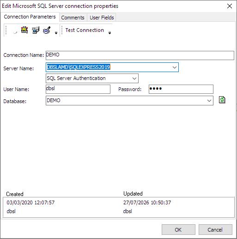The height and width of the screenshot is (239, 237).
Task: Expand the SQL Server Authentication dropdown
Action: (134, 79)
